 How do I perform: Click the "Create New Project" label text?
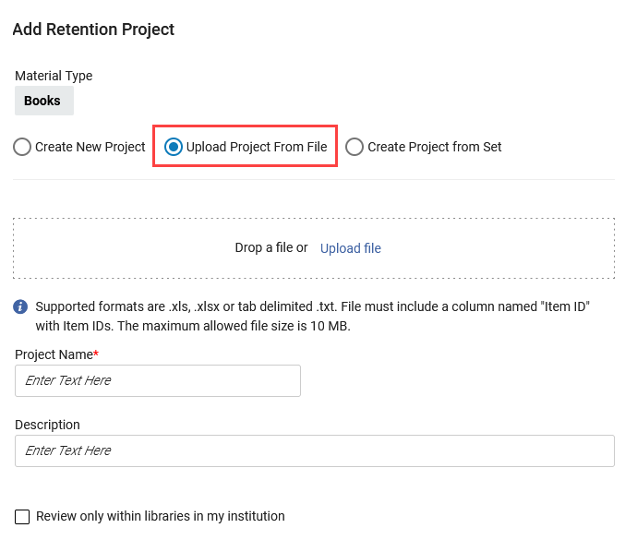[x=90, y=147]
